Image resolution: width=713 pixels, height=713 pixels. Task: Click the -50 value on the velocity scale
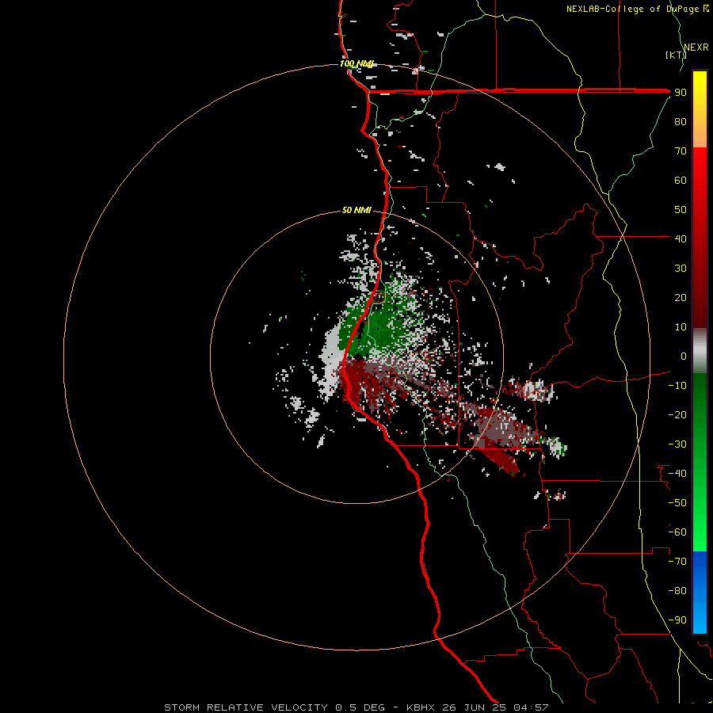677,503
